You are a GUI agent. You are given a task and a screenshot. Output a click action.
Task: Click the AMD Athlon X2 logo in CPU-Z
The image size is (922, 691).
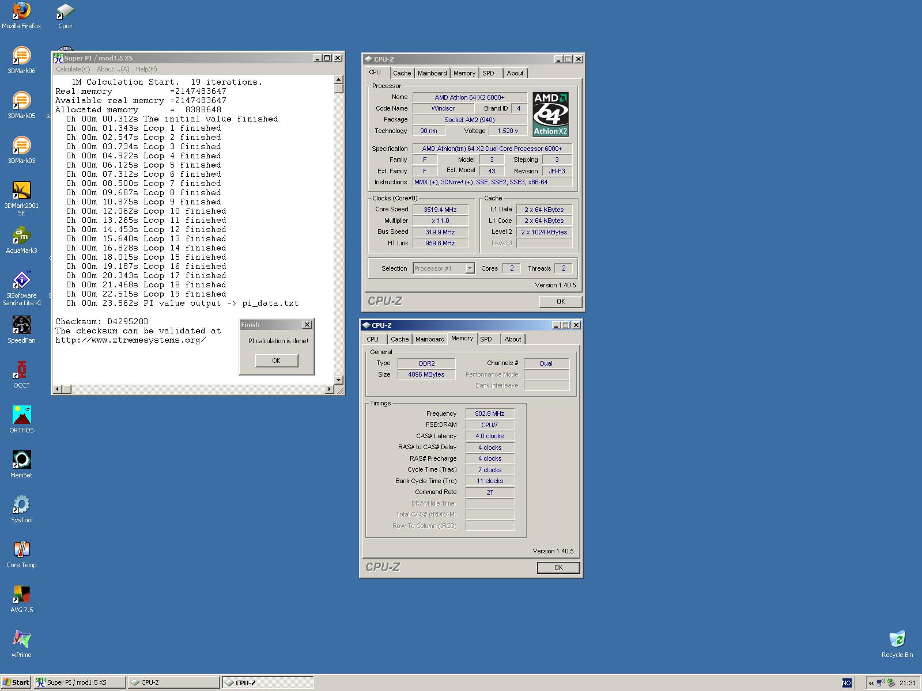coord(550,114)
